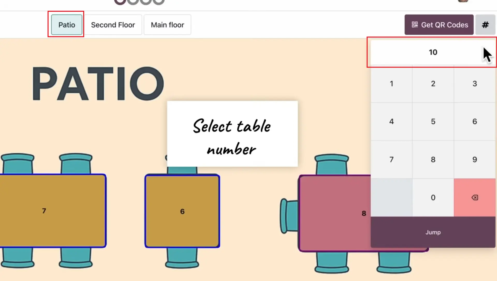The image size is (497, 281).
Task: Select the highlighted Patio tab
Action: click(66, 25)
